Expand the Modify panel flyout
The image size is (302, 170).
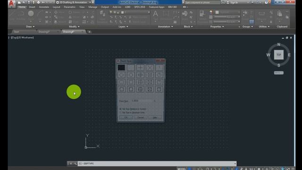74,26
